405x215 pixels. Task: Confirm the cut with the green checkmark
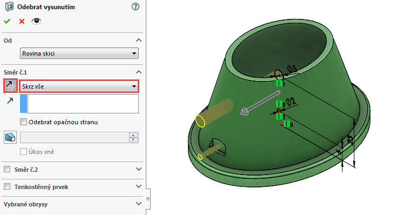[7, 21]
